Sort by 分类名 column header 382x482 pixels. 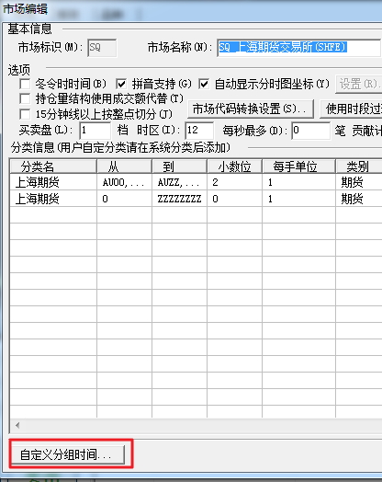(53, 166)
